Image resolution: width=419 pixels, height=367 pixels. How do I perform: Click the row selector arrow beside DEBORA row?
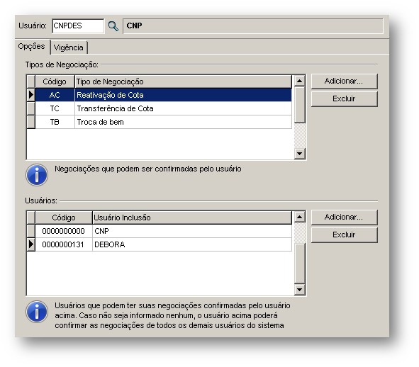[31, 244]
